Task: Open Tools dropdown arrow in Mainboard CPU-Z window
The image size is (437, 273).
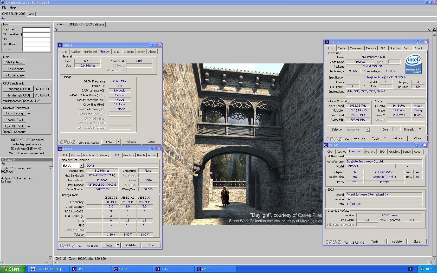Action: point(384,242)
